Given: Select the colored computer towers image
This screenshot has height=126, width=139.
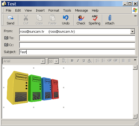Looking at the screenshot, I should point(33,88).
